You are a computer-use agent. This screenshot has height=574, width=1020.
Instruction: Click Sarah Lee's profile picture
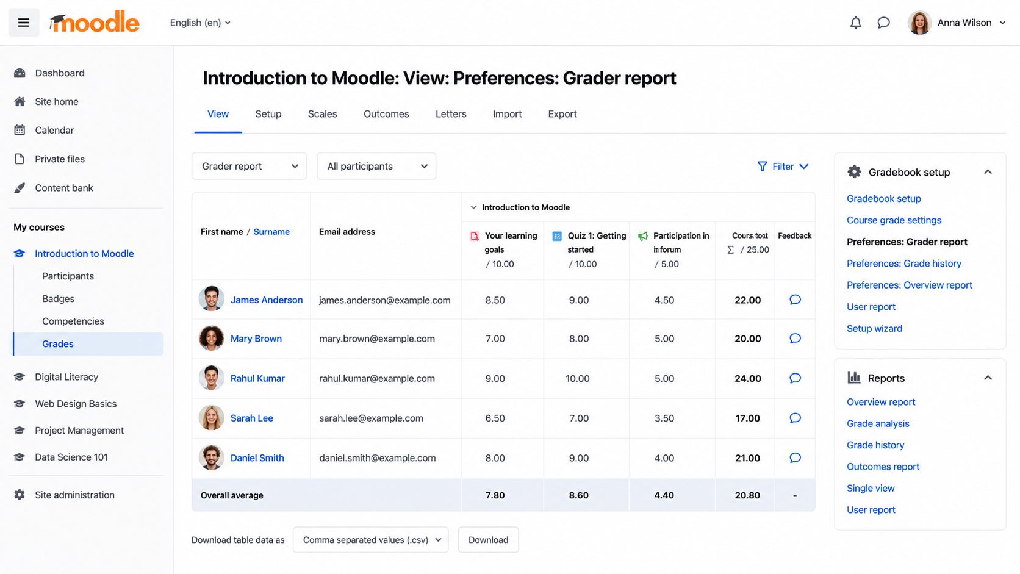[x=212, y=418]
